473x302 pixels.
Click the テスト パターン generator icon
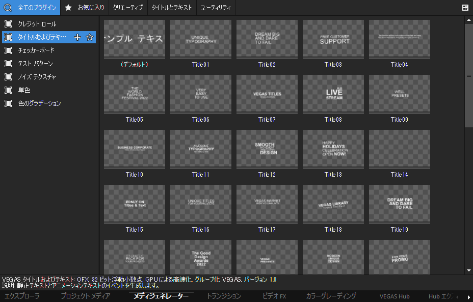click(x=8, y=64)
